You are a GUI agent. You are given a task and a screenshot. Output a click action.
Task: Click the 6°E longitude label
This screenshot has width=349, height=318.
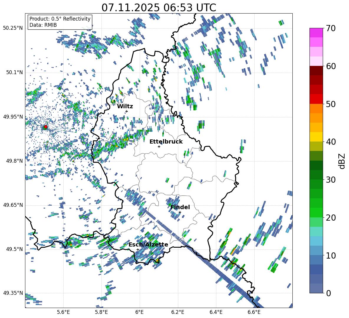139,312
